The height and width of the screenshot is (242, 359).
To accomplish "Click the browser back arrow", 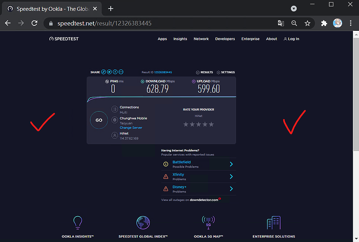I will (8, 23).
